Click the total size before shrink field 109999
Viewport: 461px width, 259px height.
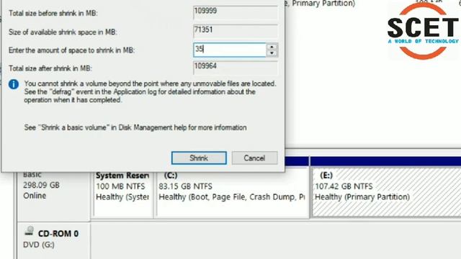236,13
